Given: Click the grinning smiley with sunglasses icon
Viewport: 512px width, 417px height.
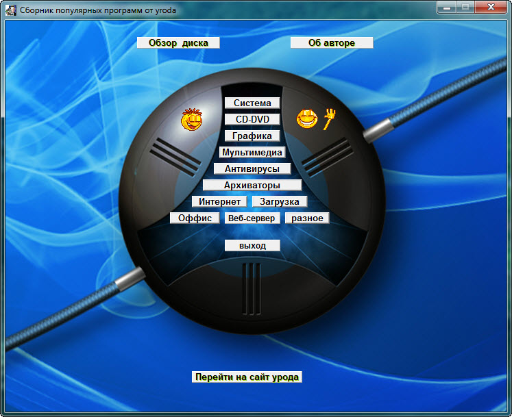Looking at the screenshot, I should tap(306, 118).
